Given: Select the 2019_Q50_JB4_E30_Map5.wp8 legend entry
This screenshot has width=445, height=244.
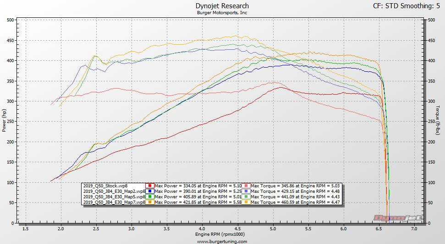Looking at the screenshot, I should click(x=114, y=197).
